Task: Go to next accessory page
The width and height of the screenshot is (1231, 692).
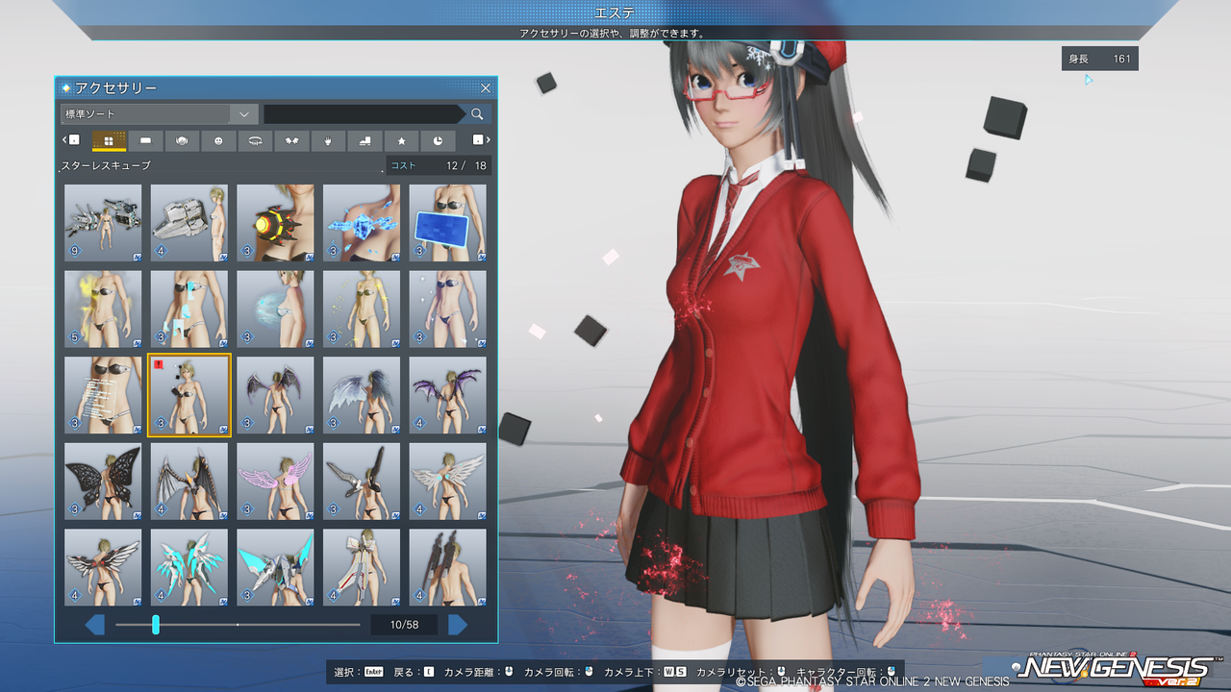Action: point(458,626)
